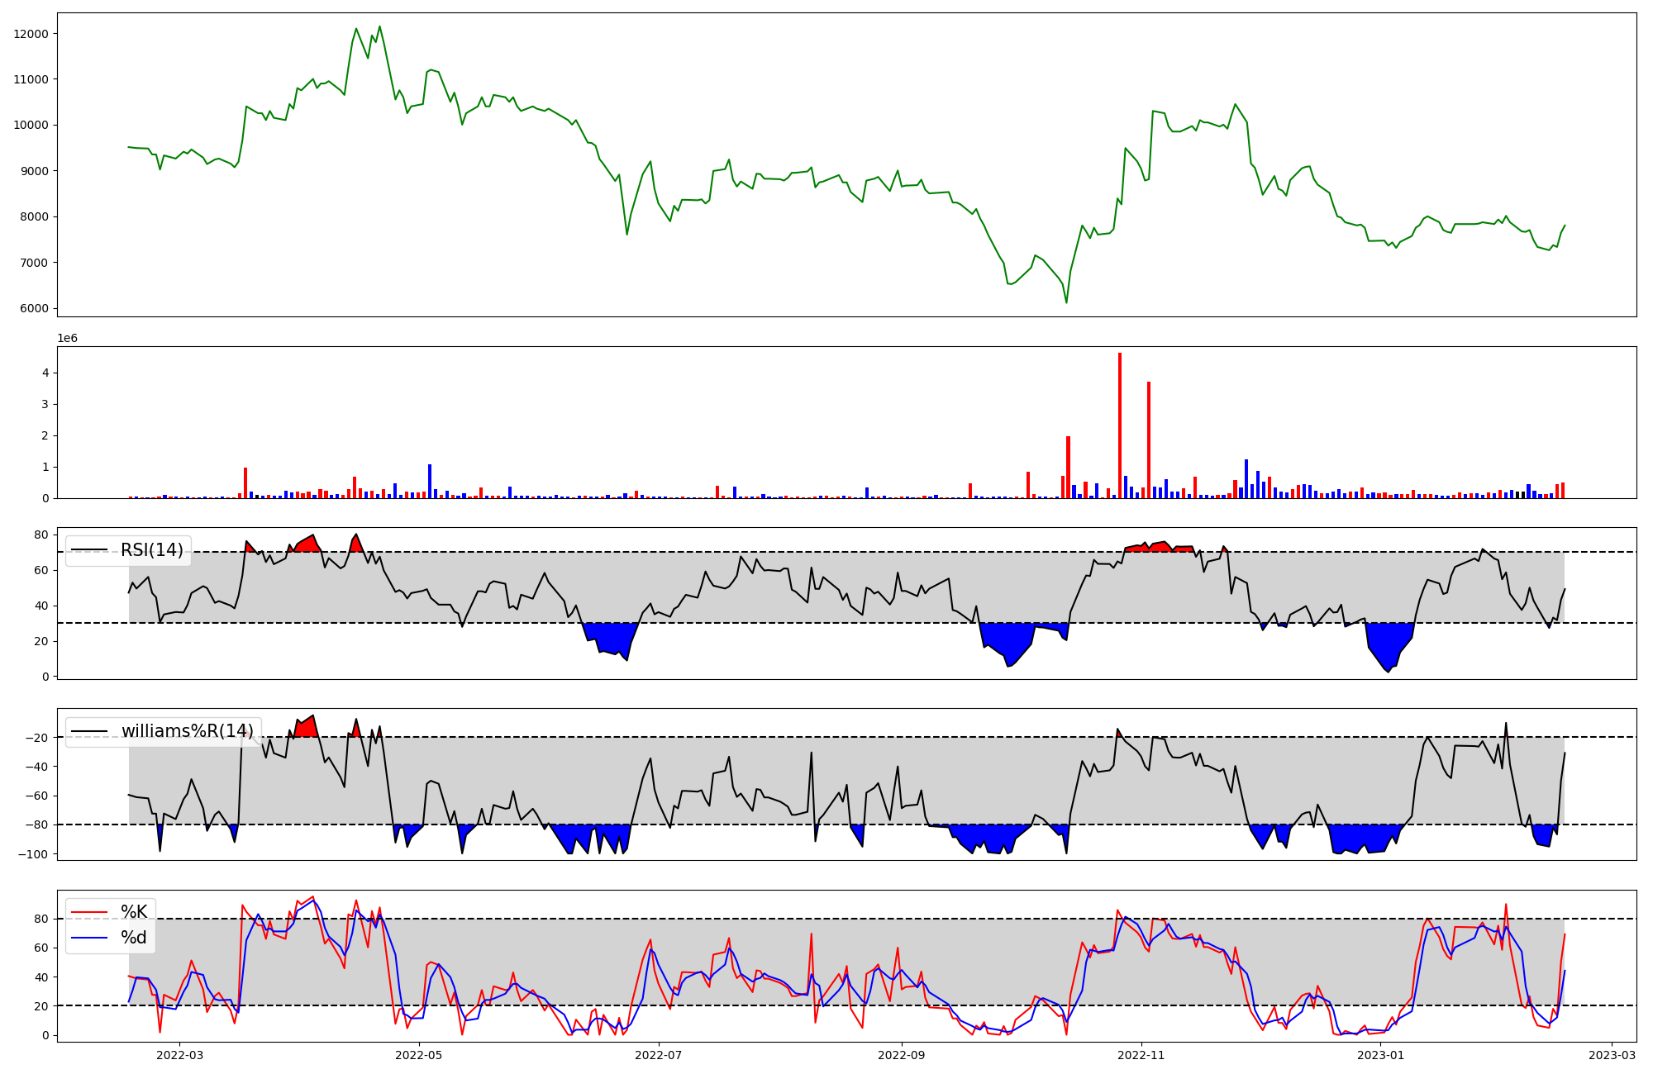This screenshot has width=1653, height=1074.
Task: Click the 6000 price axis label
Action: [35, 309]
